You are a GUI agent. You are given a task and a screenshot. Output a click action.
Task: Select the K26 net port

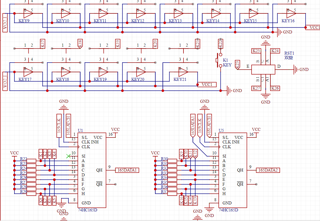pos(275,88)
